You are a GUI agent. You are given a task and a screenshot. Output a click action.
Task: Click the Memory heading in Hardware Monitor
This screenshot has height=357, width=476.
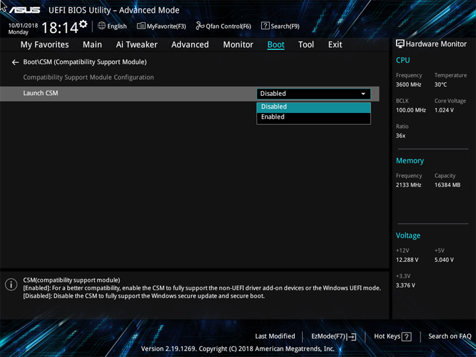[410, 161]
